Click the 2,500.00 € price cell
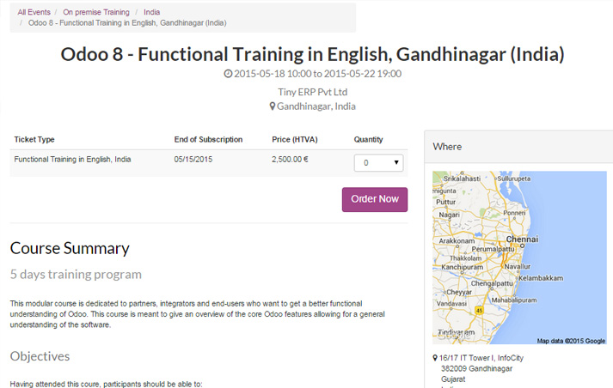Viewport: 613px width, 388px height. pyautogui.click(x=290, y=160)
